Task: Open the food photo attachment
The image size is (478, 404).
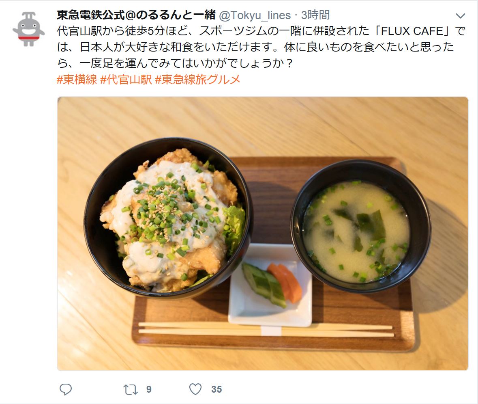Action: pyautogui.click(x=262, y=233)
